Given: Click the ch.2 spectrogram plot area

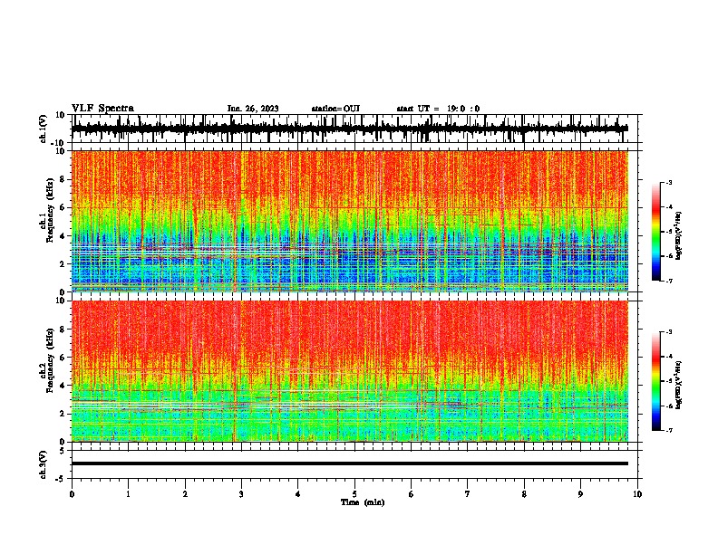Looking at the screenshot, I should [350, 371].
